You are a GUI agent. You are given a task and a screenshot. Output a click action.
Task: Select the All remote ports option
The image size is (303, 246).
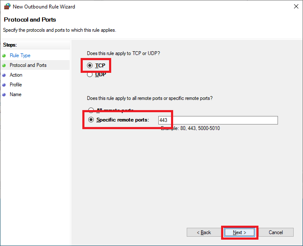(x=90, y=111)
